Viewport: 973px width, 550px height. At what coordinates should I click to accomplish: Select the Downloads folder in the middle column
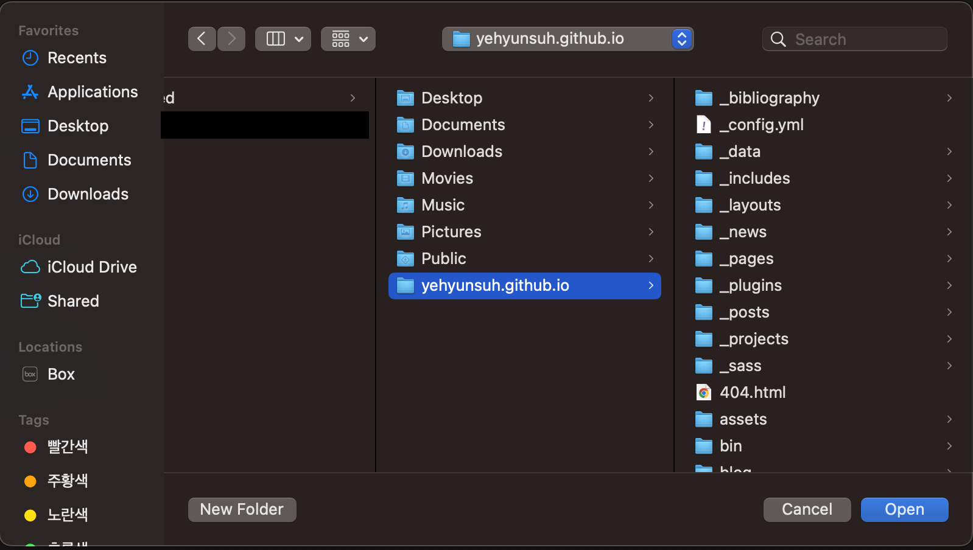click(525, 151)
